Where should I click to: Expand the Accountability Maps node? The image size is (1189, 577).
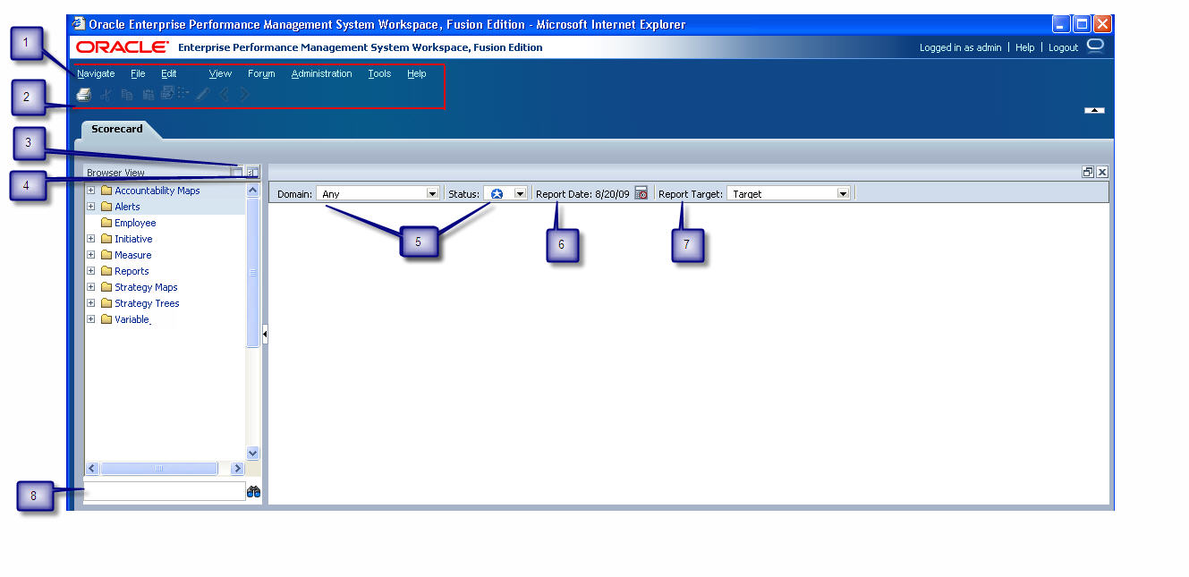pyautogui.click(x=91, y=191)
